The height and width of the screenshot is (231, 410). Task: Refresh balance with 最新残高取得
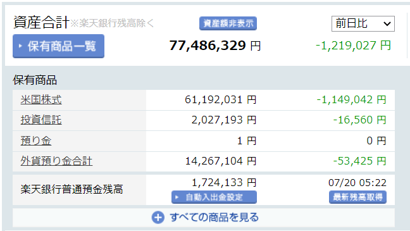pos(357,197)
